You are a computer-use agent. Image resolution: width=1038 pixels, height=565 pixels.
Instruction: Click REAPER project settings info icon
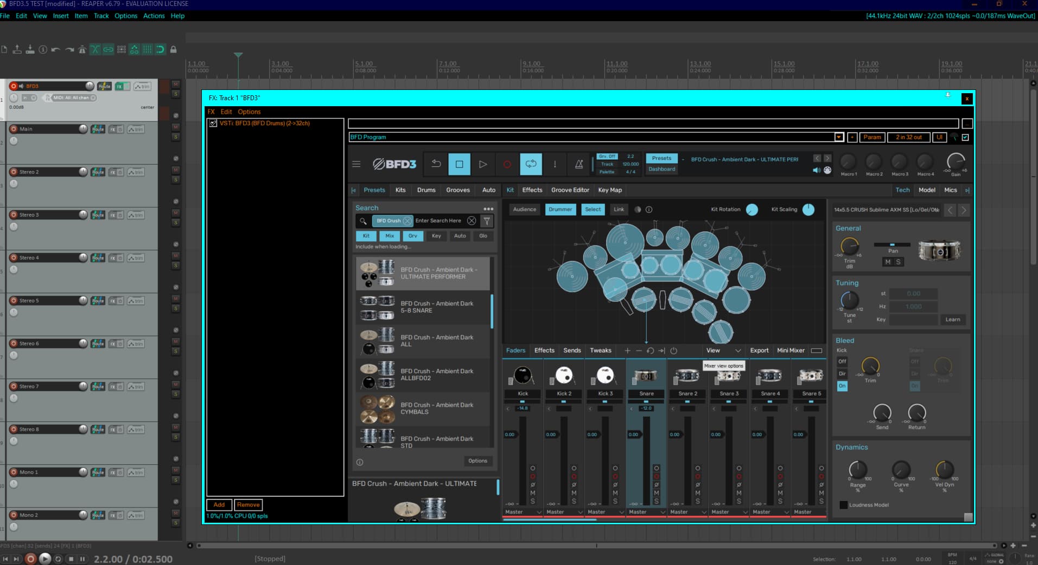43,49
